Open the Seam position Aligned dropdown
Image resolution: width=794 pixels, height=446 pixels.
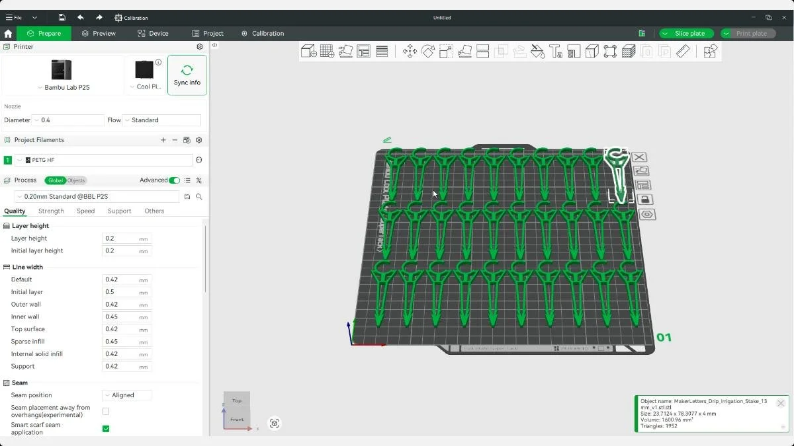coord(127,395)
